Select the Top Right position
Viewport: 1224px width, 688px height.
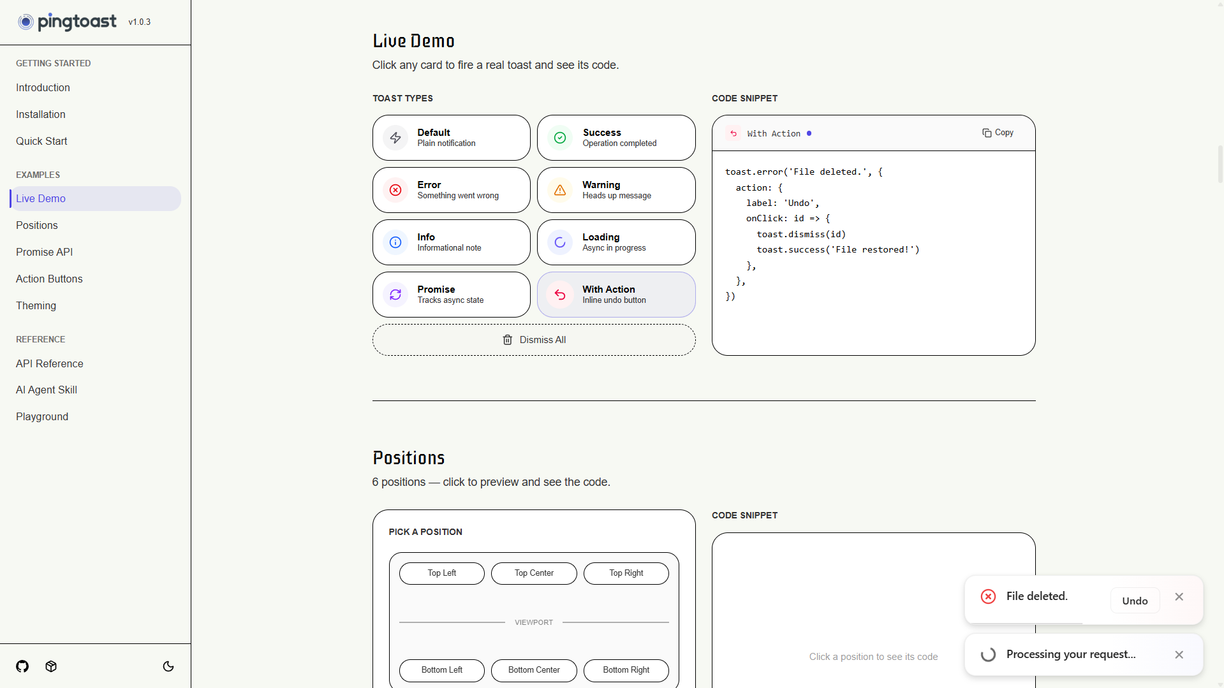(x=626, y=573)
